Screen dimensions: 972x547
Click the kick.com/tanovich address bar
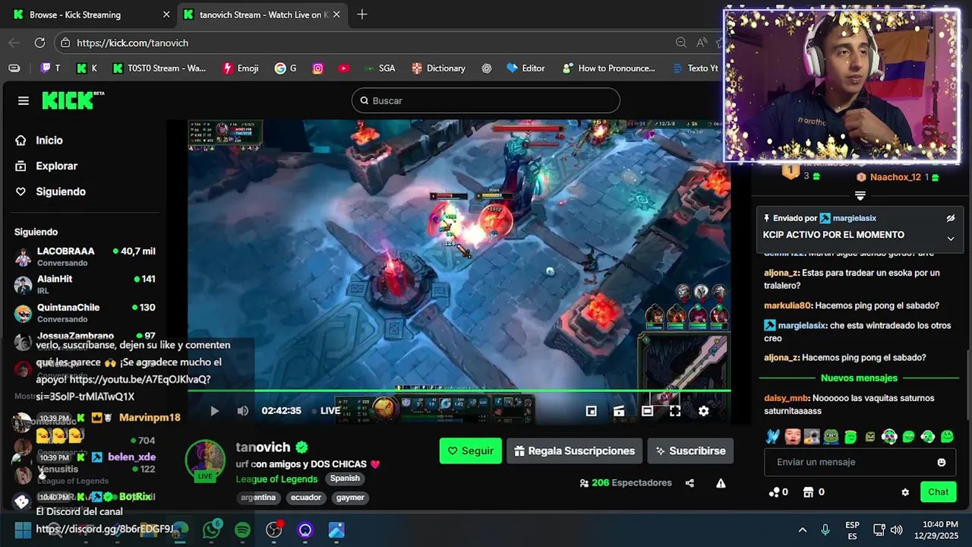click(364, 43)
